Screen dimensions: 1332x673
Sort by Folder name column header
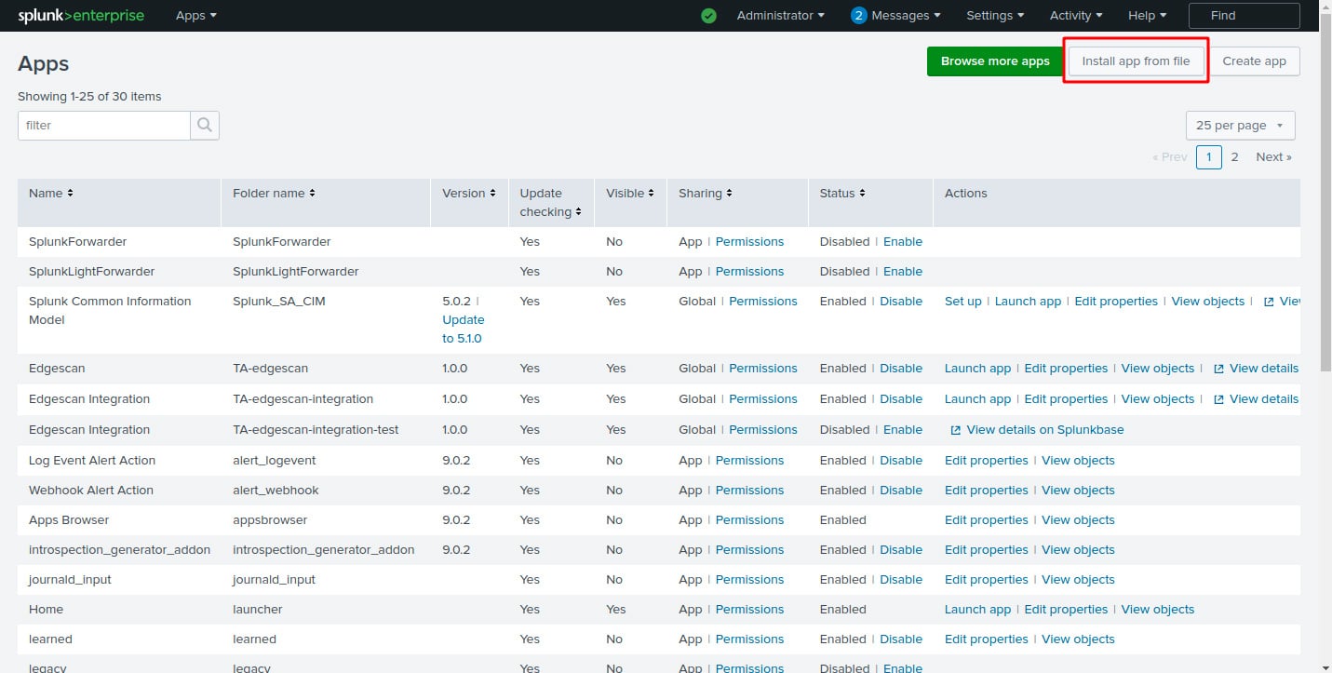click(x=274, y=194)
